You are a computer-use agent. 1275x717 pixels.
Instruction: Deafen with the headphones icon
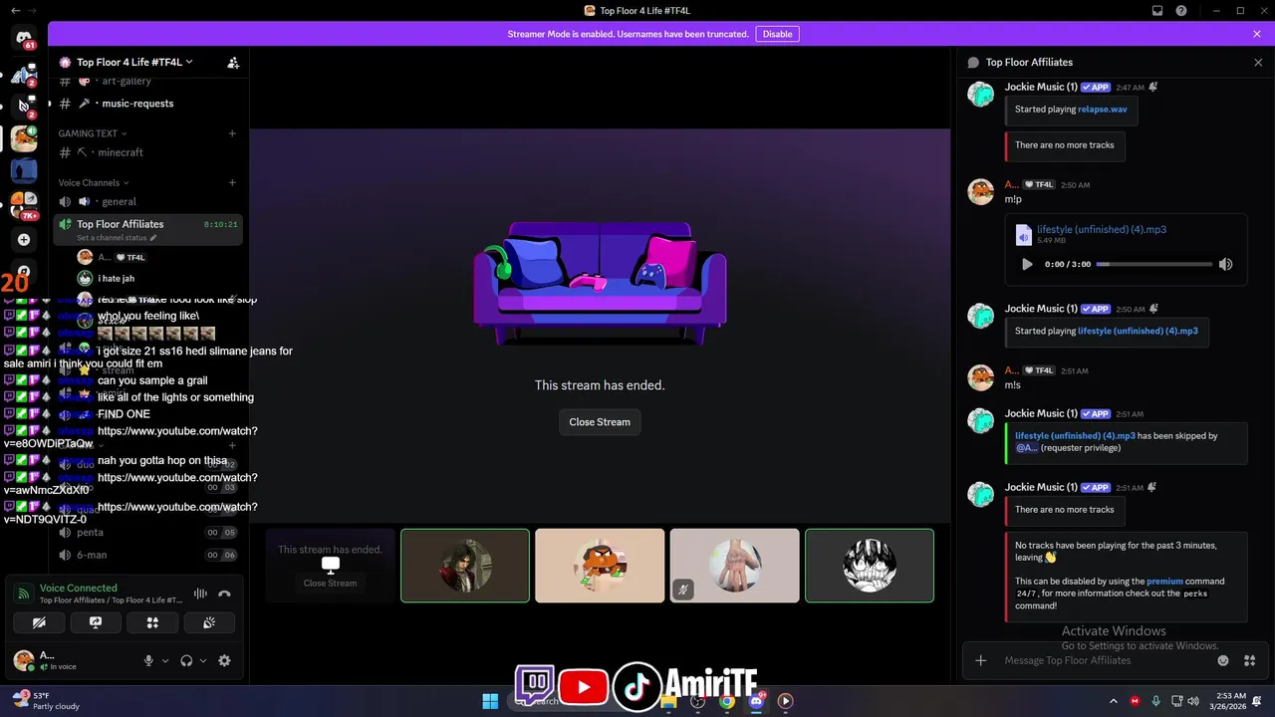[x=186, y=660]
